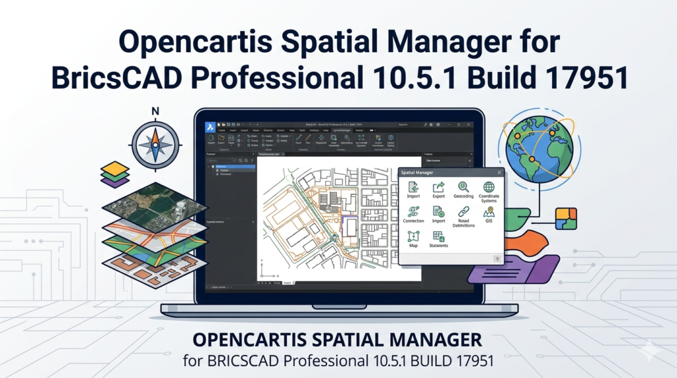Open Coordinate Systems globe icon in palette
This screenshot has width=677, height=378.
(x=489, y=187)
